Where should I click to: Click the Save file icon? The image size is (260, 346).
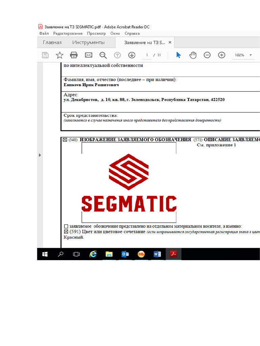tap(45, 55)
